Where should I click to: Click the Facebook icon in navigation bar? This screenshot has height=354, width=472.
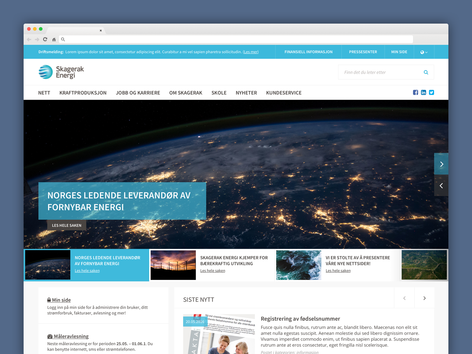tap(415, 92)
